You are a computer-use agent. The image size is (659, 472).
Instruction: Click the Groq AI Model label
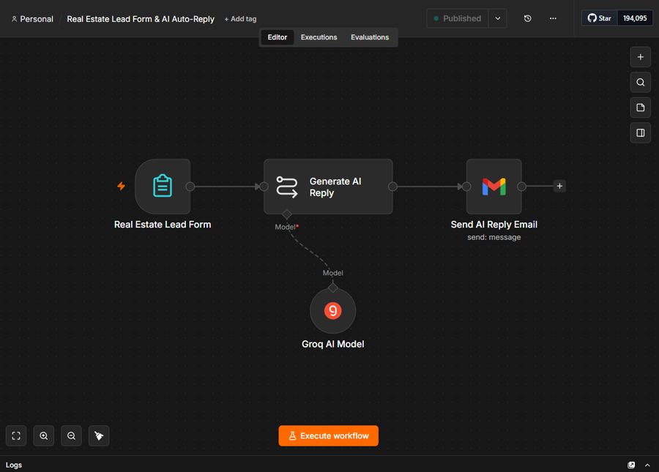click(333, 344)
